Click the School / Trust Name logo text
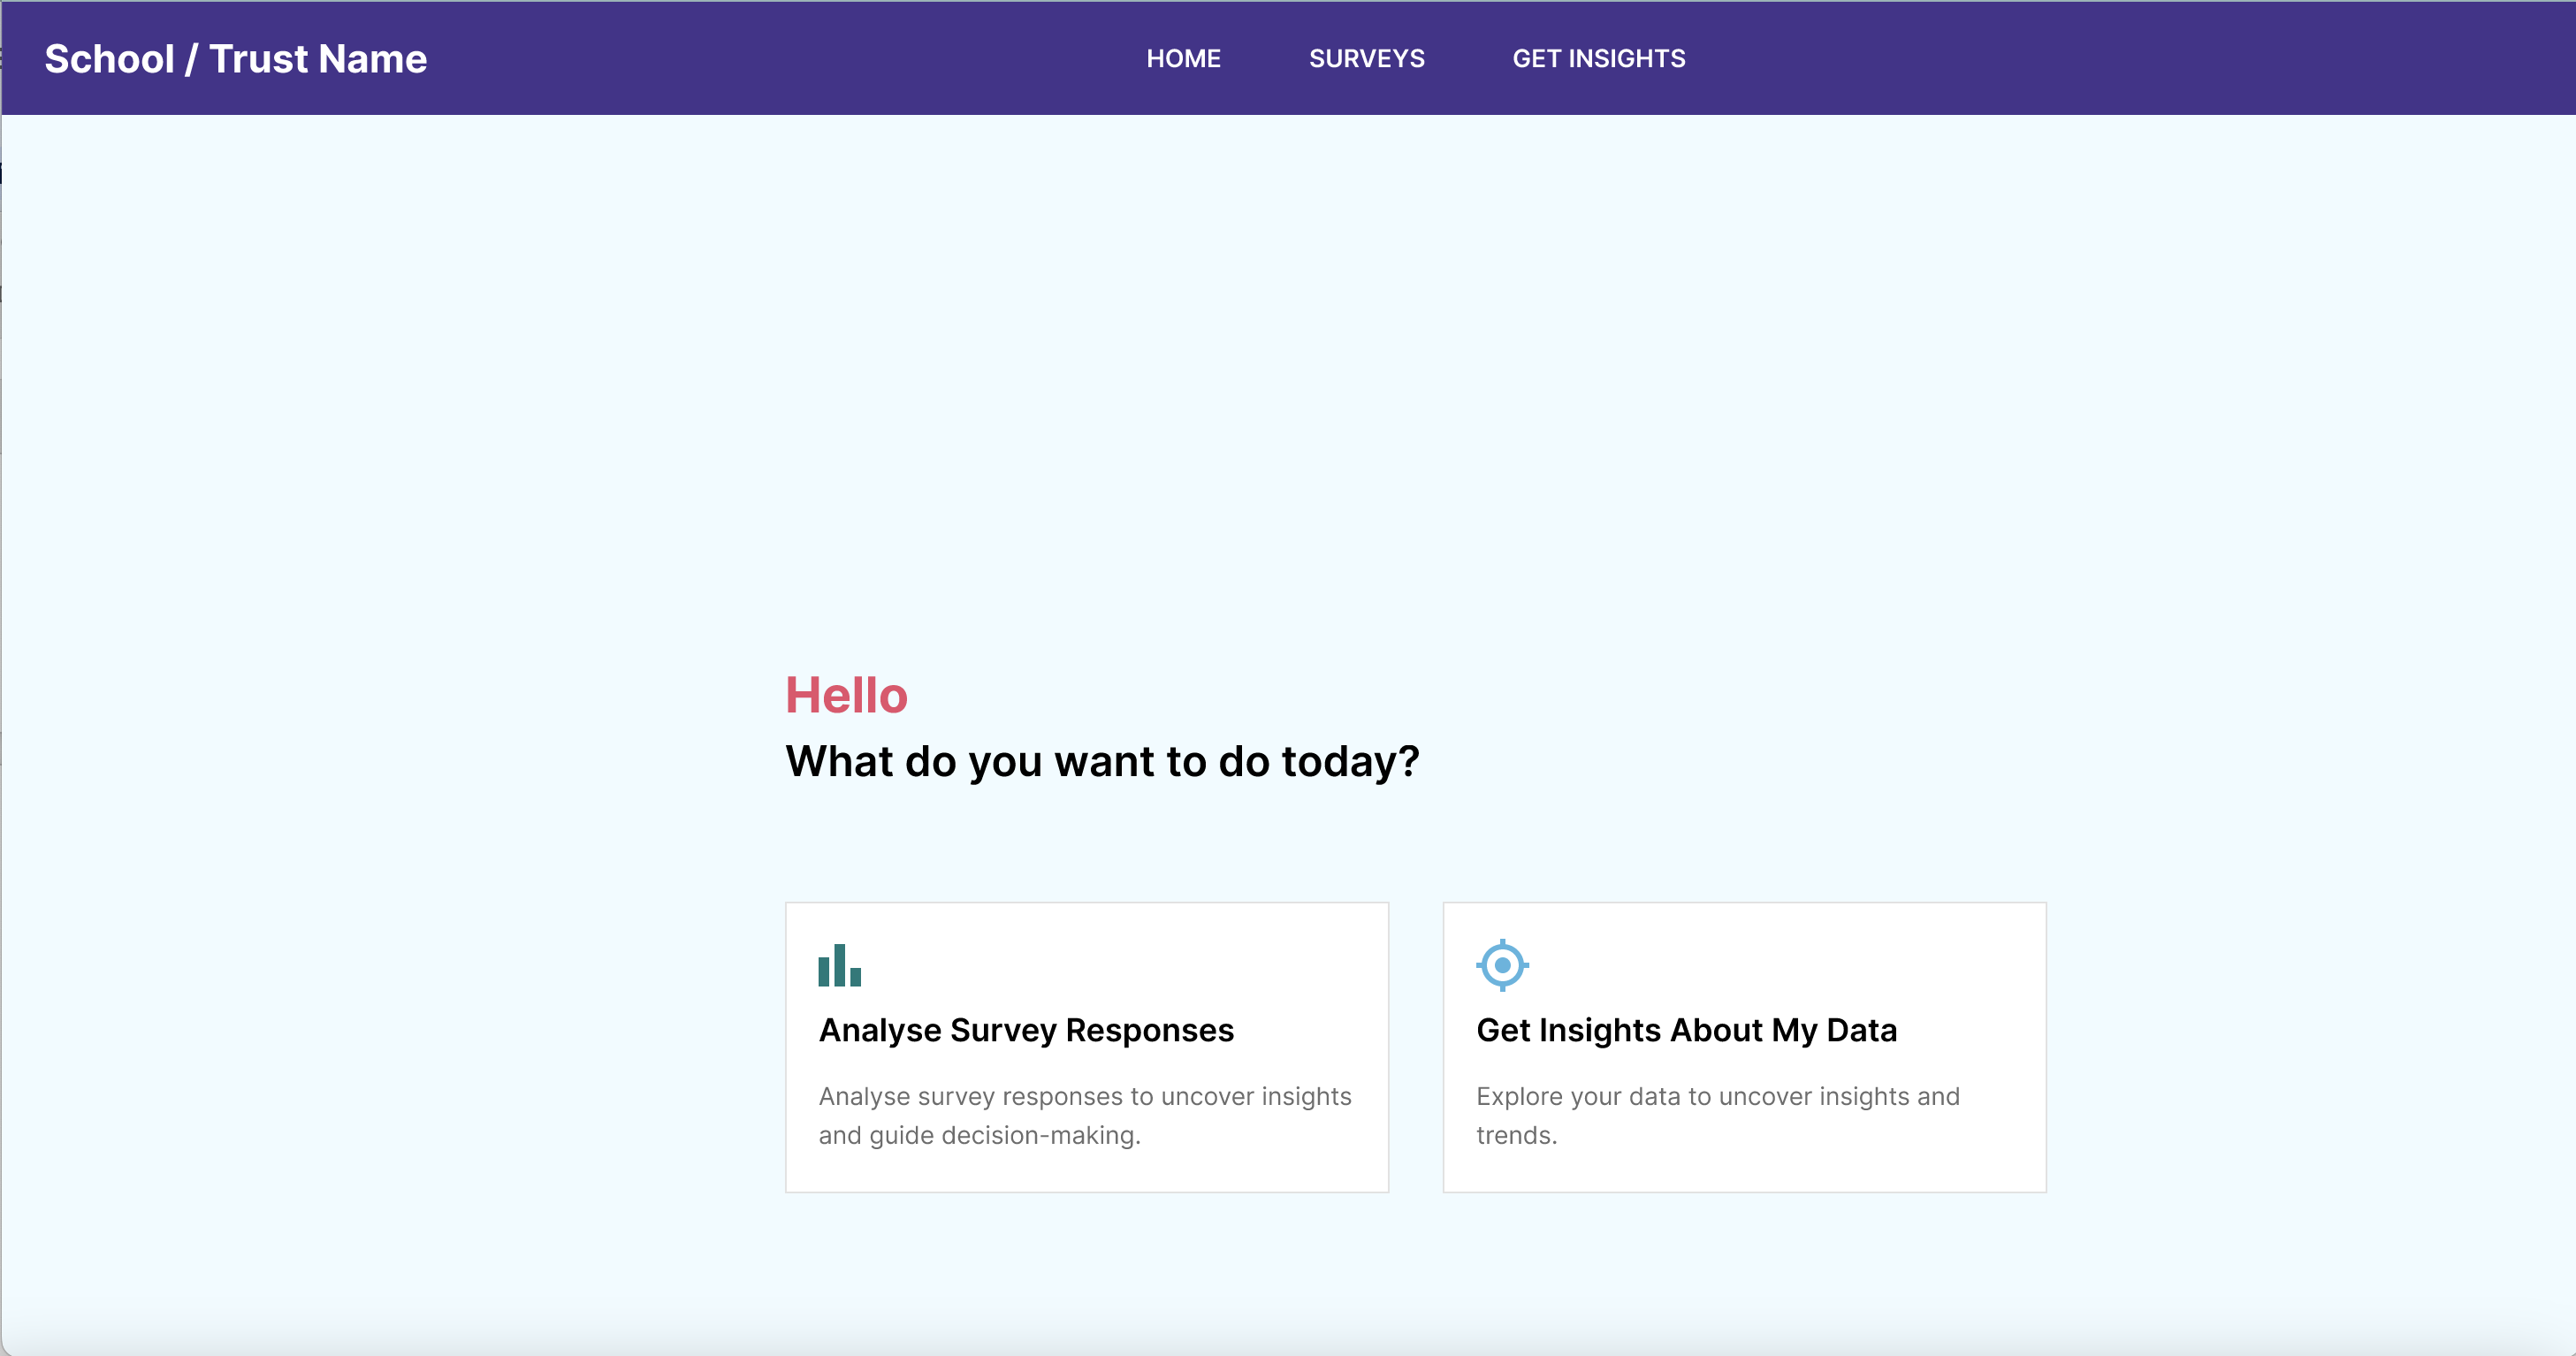2576x1356 pixels. coord(236,59)
